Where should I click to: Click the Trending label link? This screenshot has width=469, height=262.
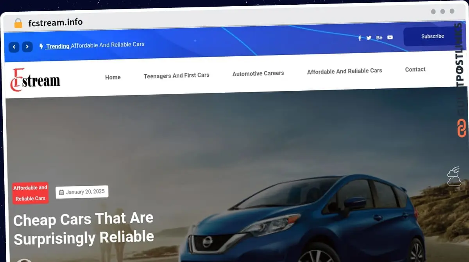coord(58,46)
